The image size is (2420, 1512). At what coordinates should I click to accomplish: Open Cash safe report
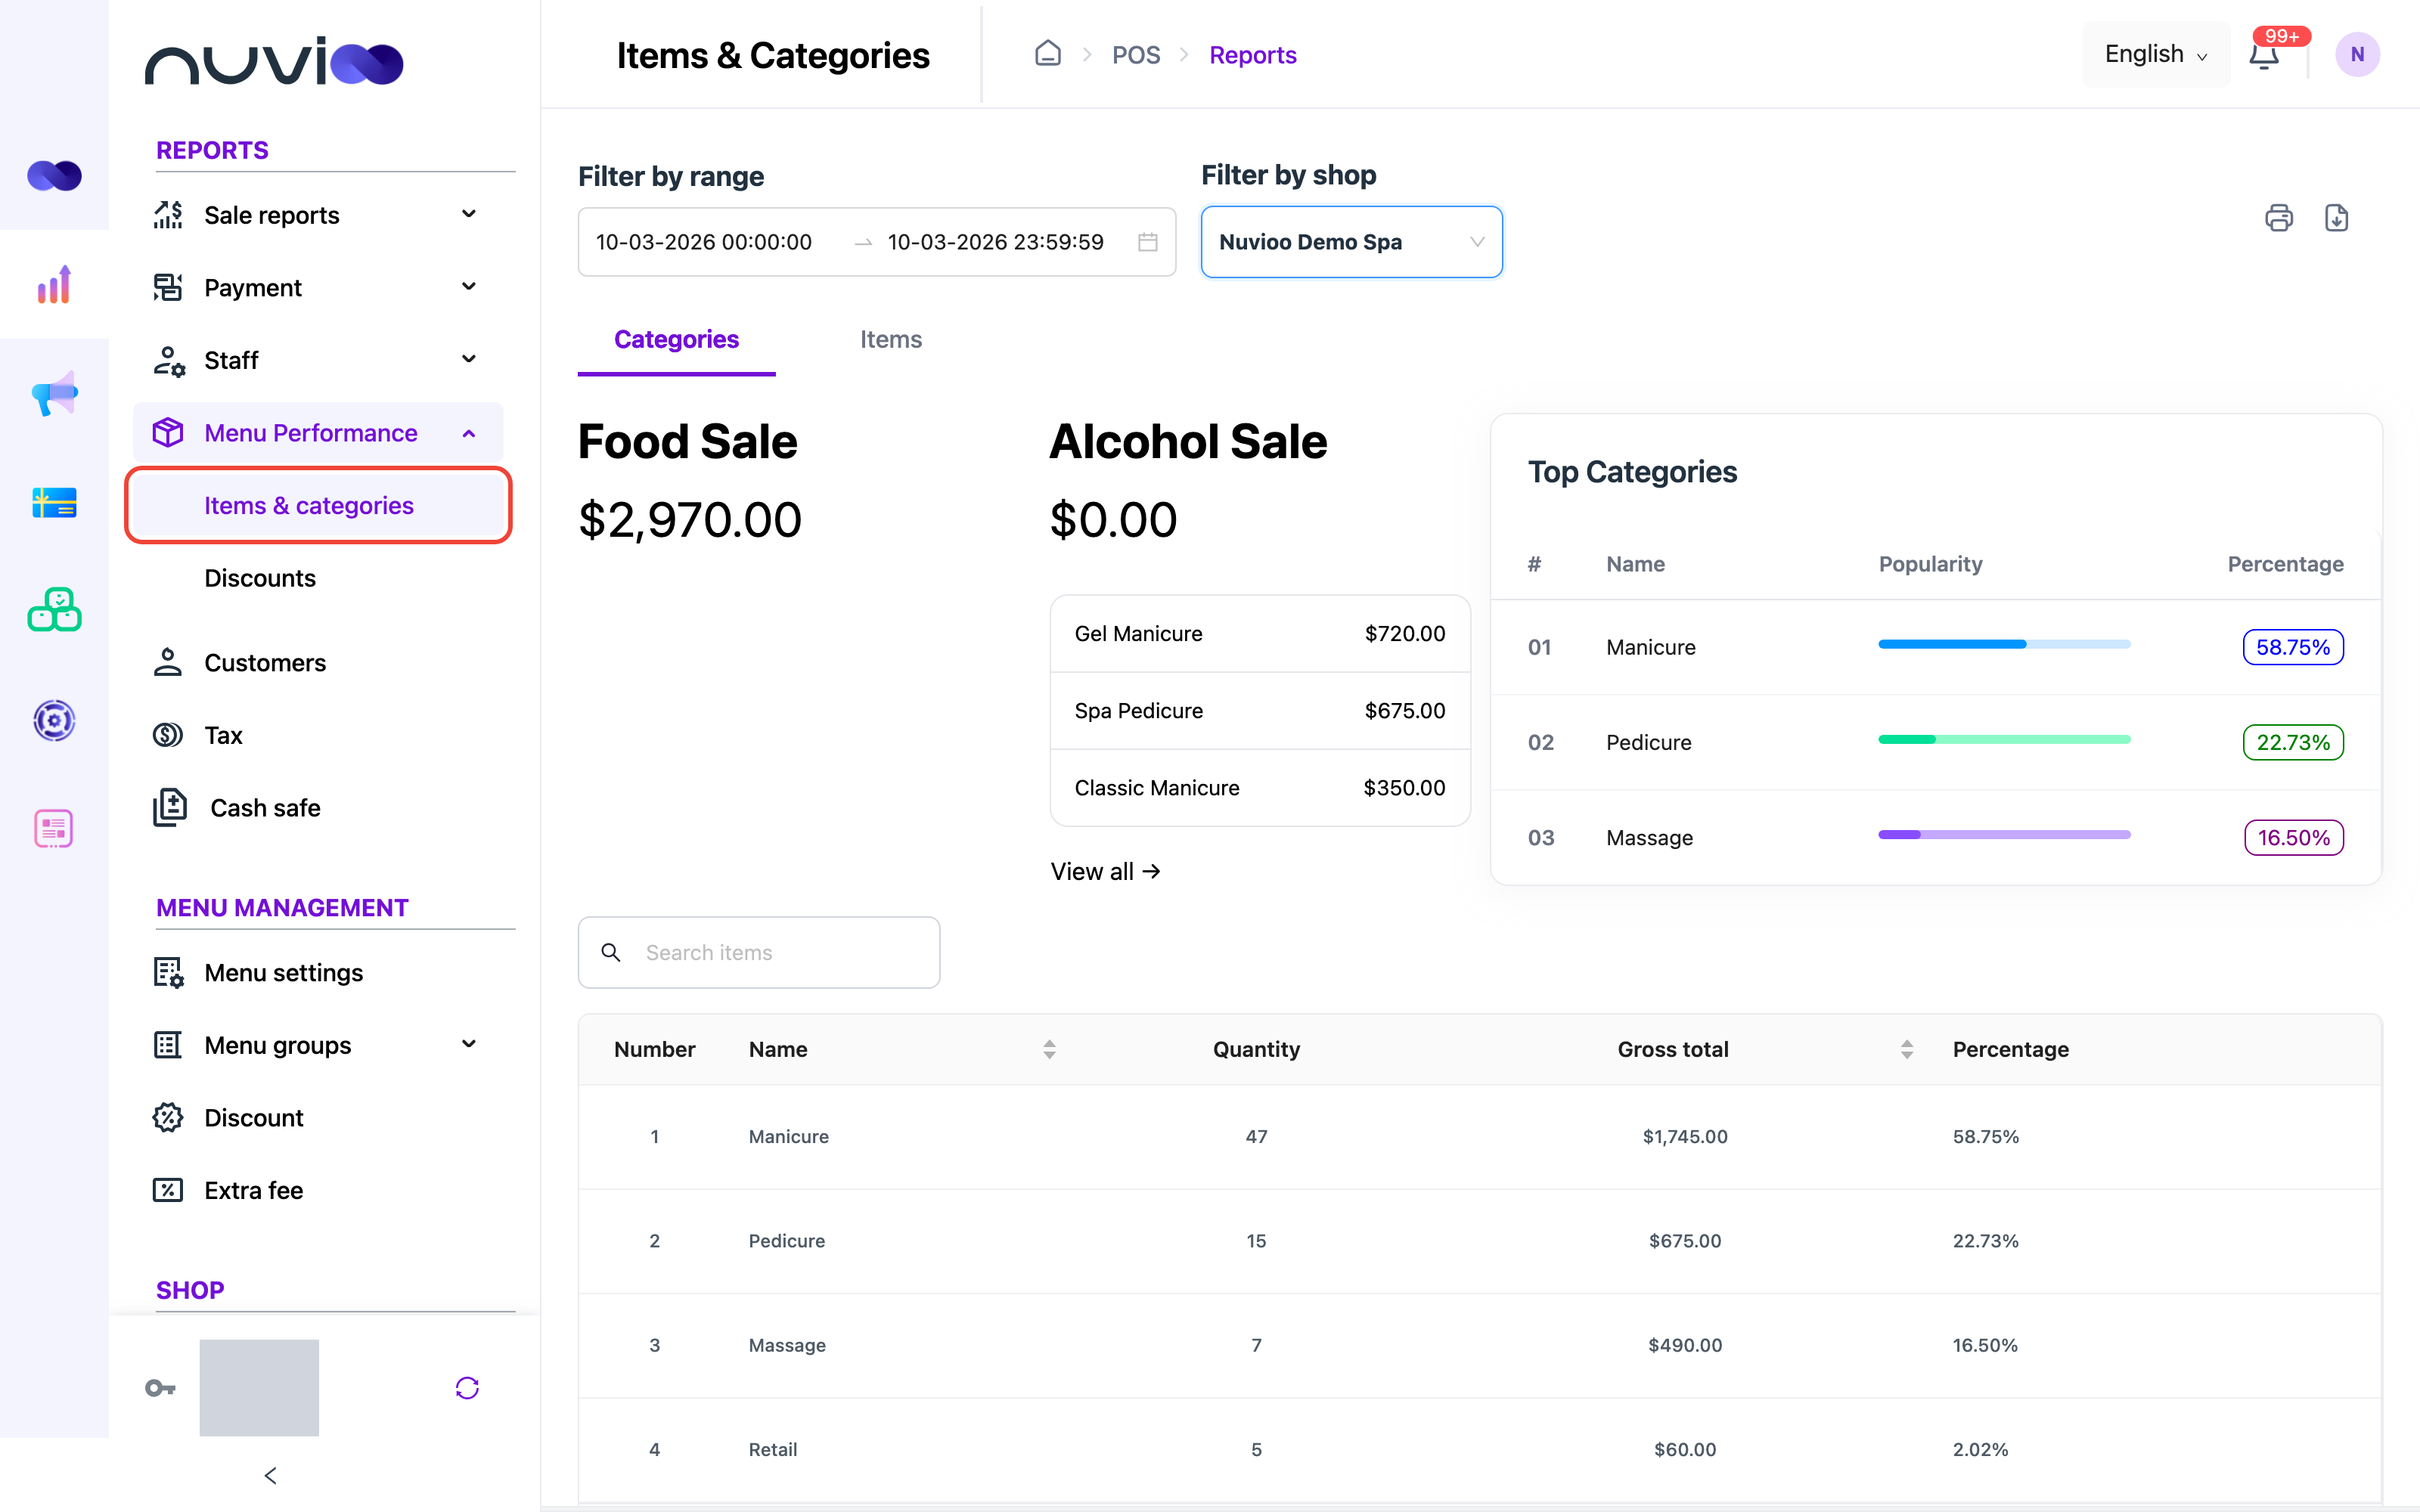265,808
